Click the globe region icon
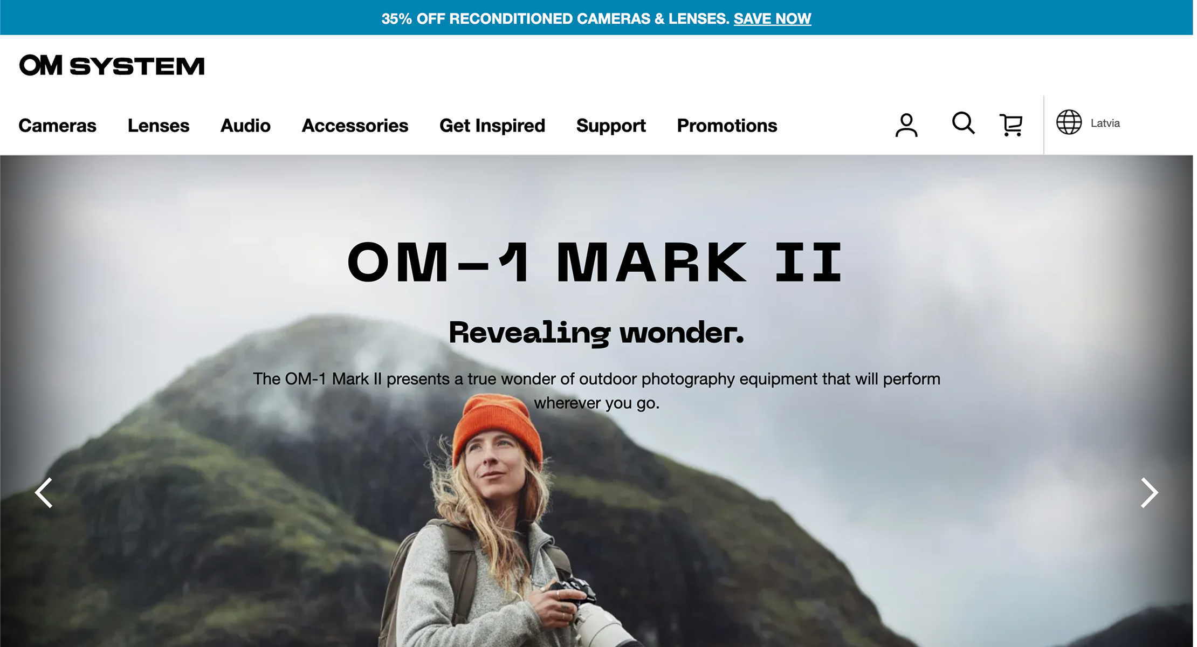The width and height of the screenshot is (1197, 647). coord(1069,122)
